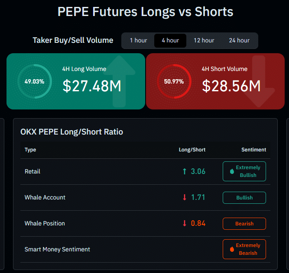Click the flame icon in Extremely Bearish badge
This screenshot has width=289, height=273.
pyautogui.click(x=231, y=249)
